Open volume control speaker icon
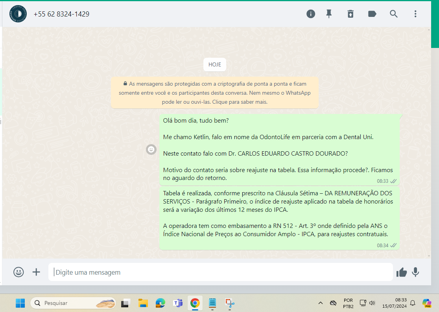 [372, 303]
